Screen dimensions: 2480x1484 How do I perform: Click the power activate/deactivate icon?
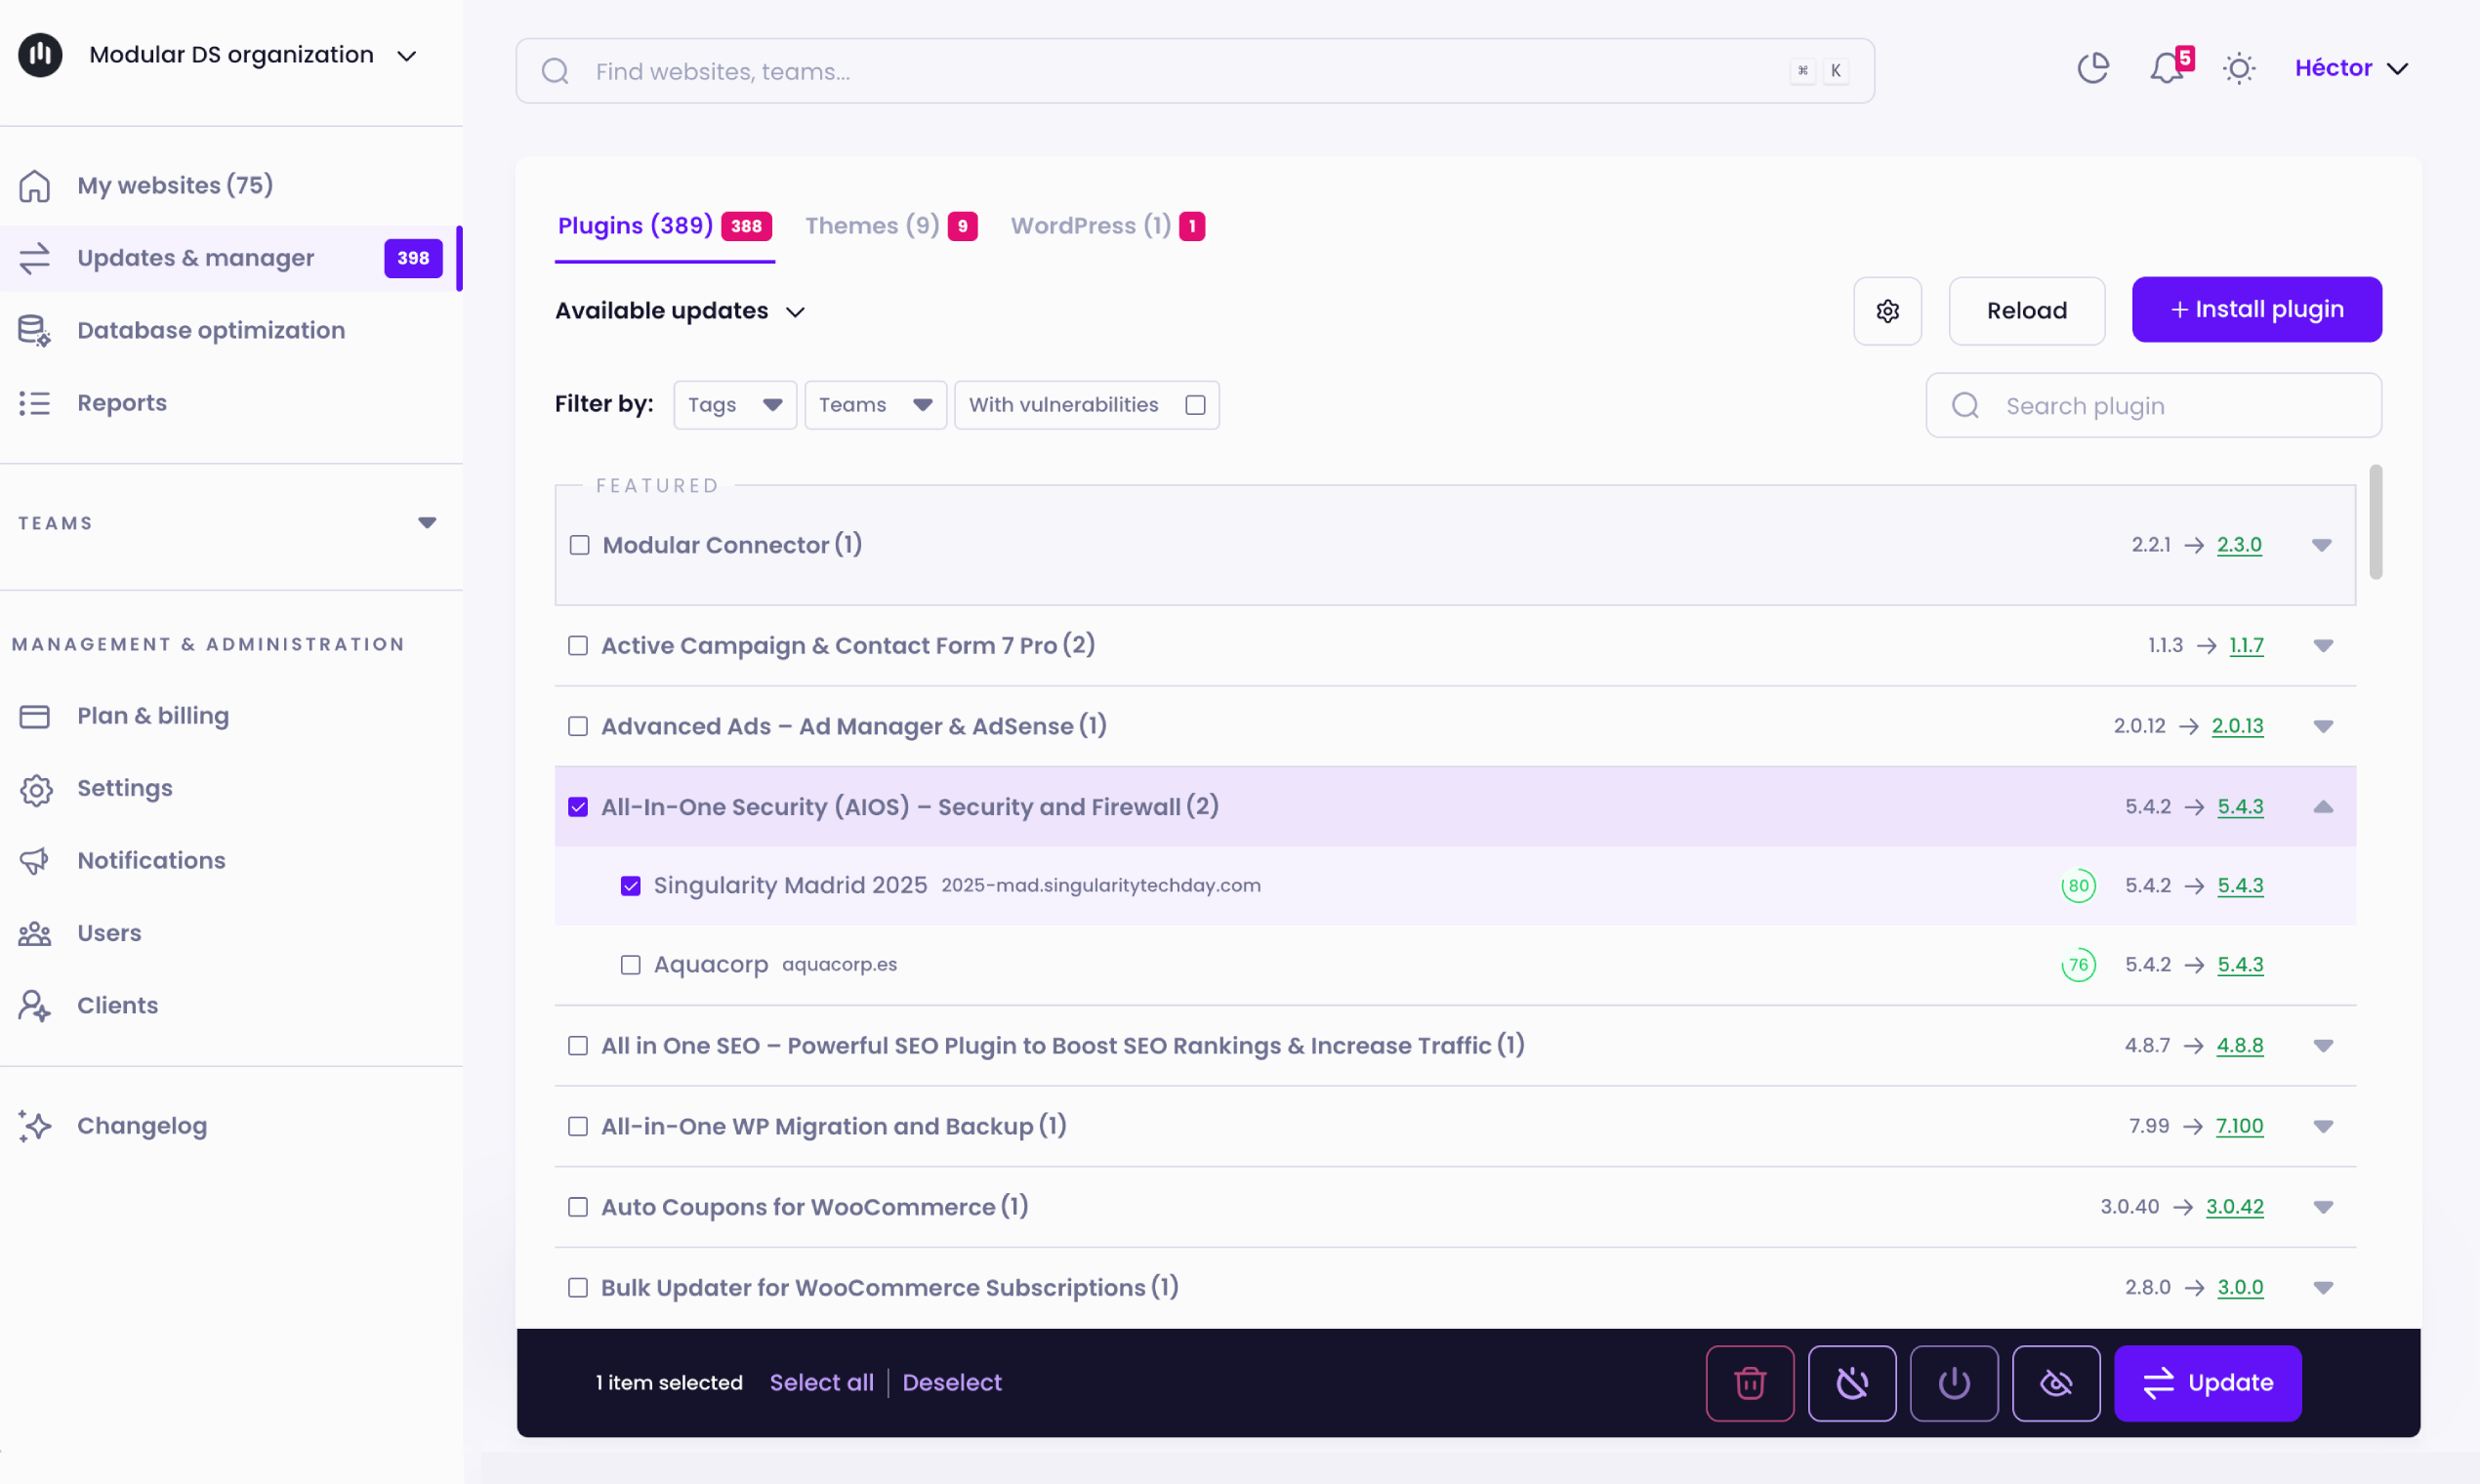coord(1953,1383)
